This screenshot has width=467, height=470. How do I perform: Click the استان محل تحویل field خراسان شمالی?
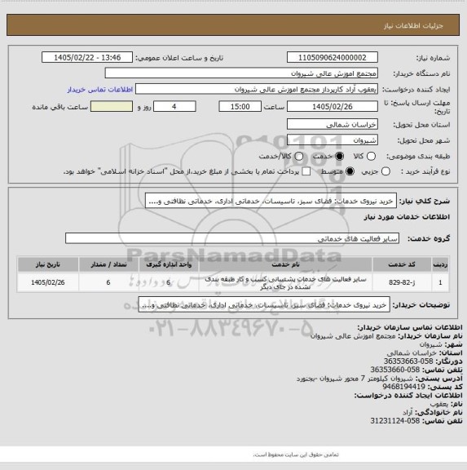click(x=333, y=124)
